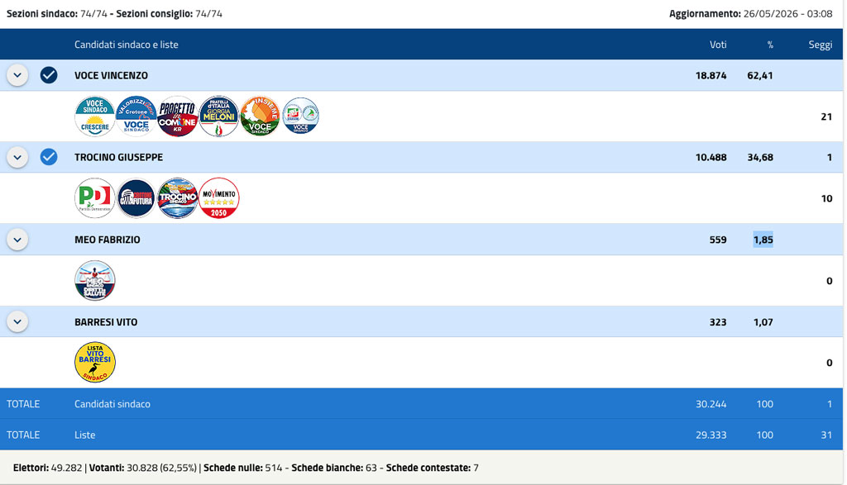Image resolution: width=847 pixels, height=485 pixels.
Task: Click the Trocino Sindaco list logo
Action: (178, 198)
